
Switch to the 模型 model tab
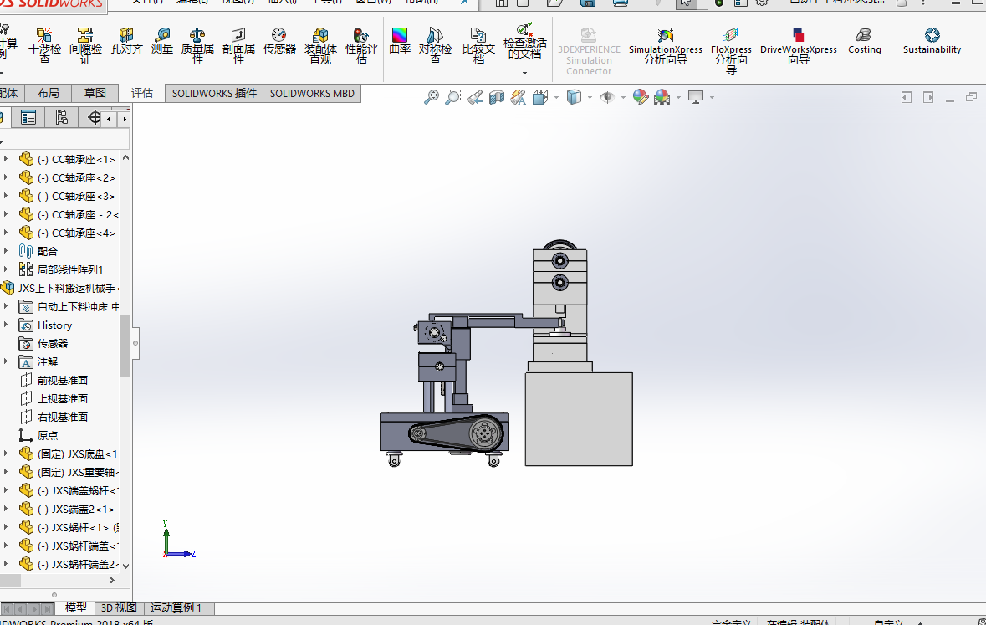[x=76, y=608]
